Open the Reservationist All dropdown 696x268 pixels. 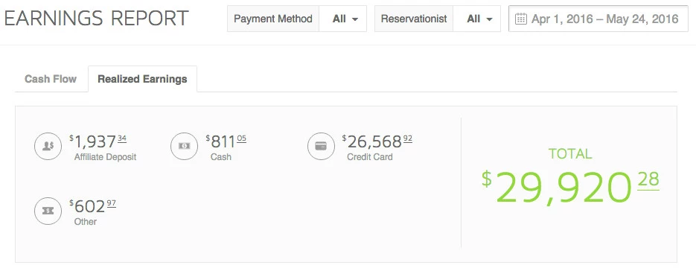[x=476, y=19]
